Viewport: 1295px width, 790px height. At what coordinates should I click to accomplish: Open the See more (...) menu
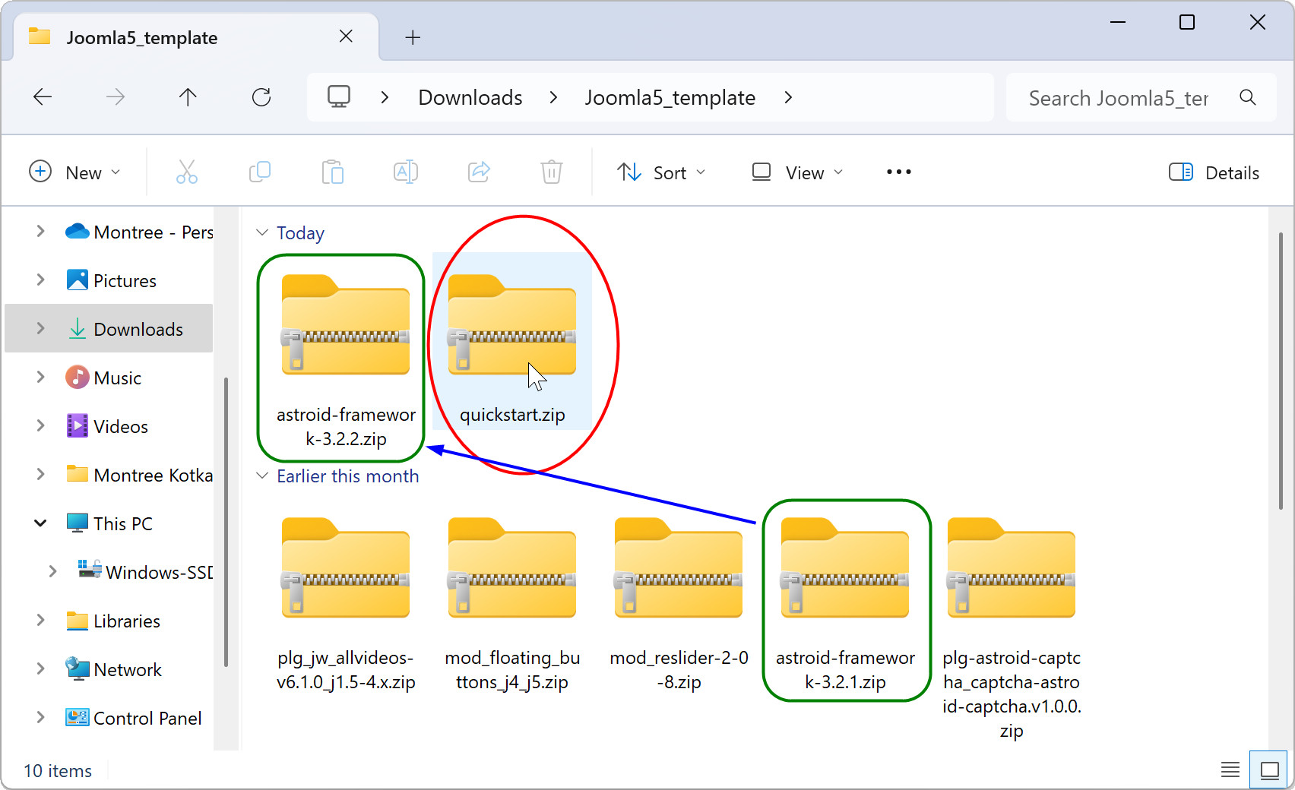[898, 172]
